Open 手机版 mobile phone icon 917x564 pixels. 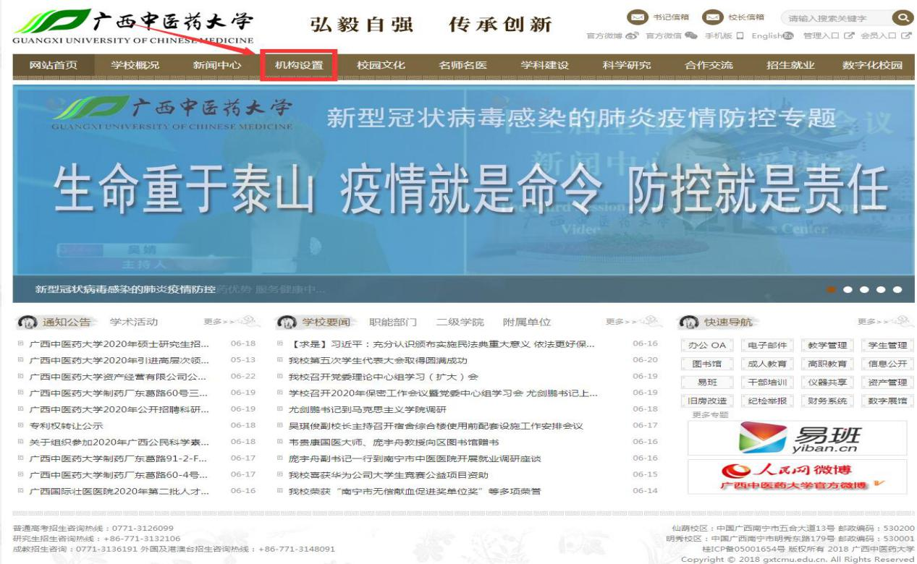point(739,36)
